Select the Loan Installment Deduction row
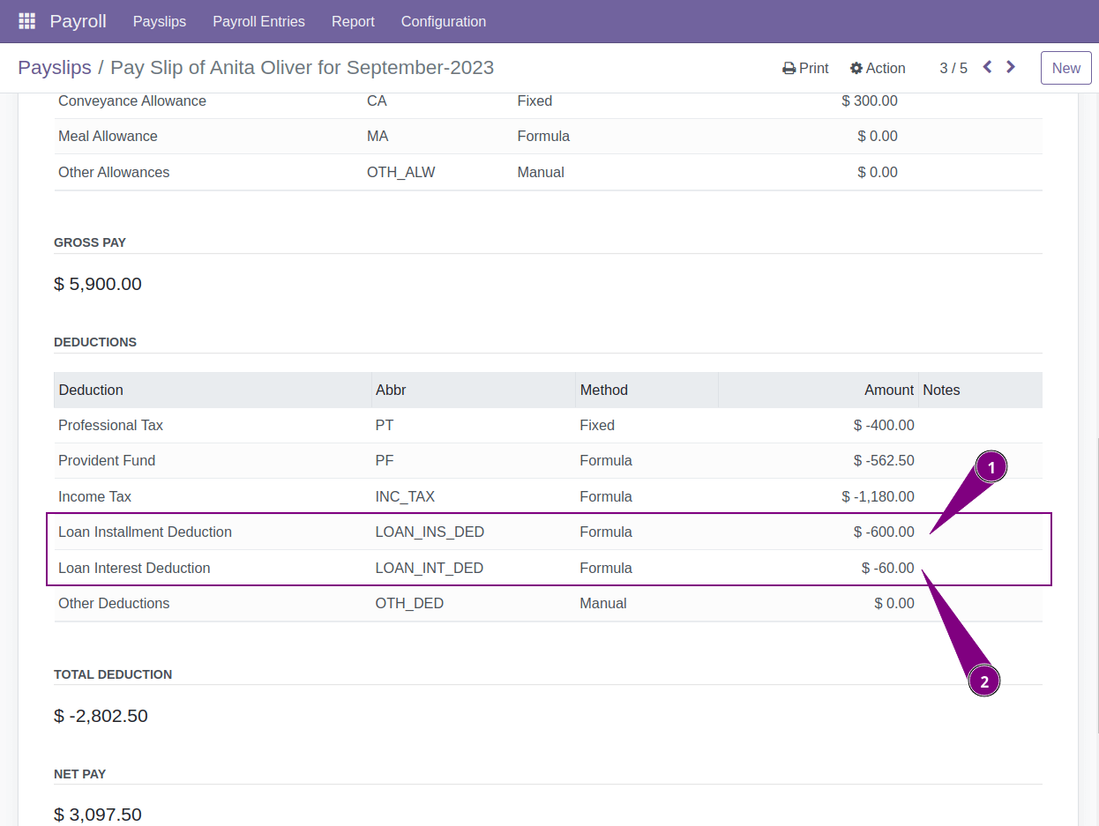Viewport: 1099px width, 826px height. point(145,532)
